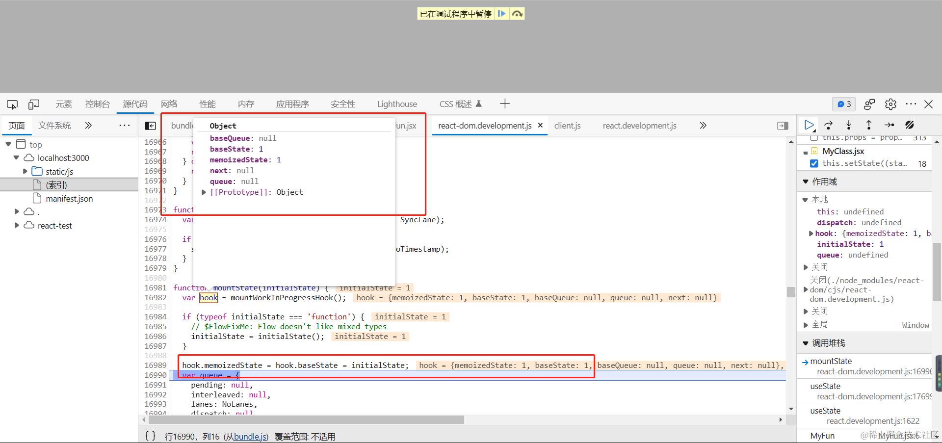Image resolution: width=942 pixels, height=443 pixels.
Task: Open the 内存 tab
Action: click(x=246, y=104)
